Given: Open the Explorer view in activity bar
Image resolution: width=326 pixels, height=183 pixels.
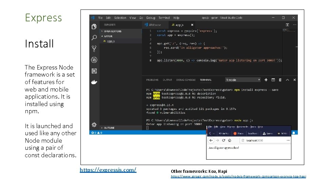Looking at the screenshot, I should click(x=94, y=26).
